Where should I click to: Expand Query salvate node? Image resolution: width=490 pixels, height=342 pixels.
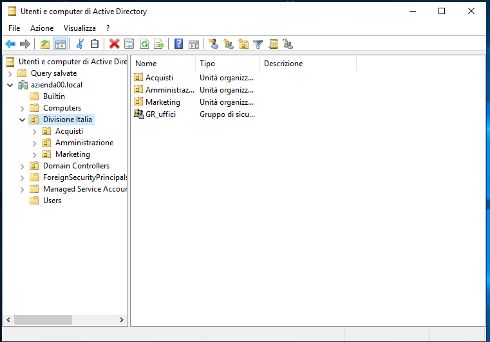(x=10, y=74)
